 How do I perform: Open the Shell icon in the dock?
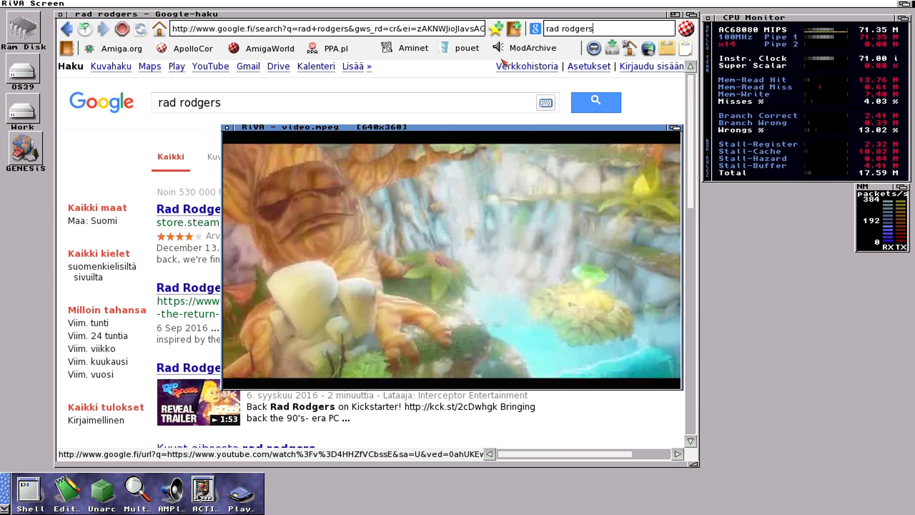[30, 494]
